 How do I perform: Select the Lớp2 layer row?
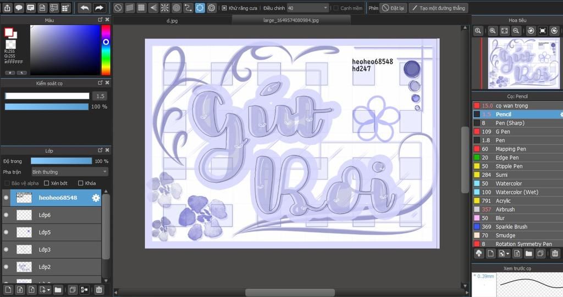[x=52, y=266]
